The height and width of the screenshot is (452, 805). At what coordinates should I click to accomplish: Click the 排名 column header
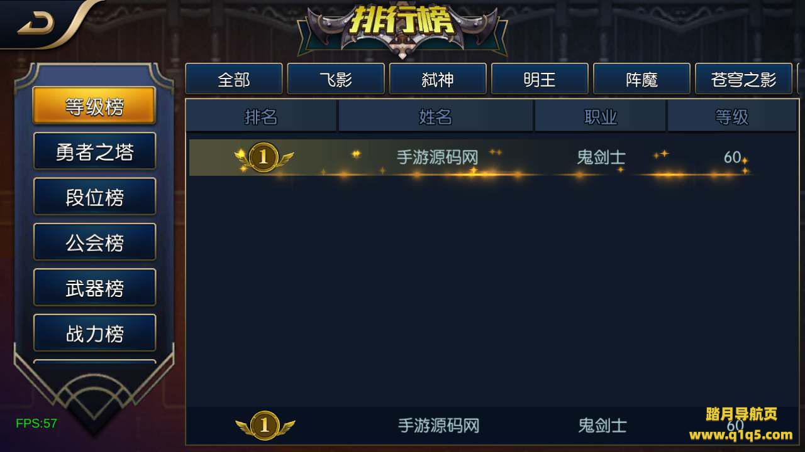point(262,116)
